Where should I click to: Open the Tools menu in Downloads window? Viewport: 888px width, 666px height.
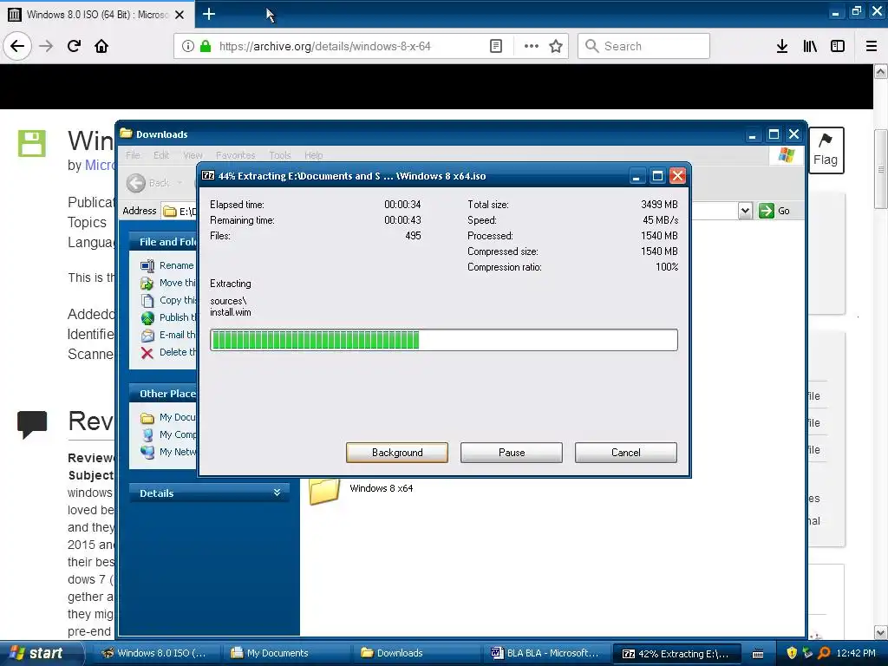280,155
